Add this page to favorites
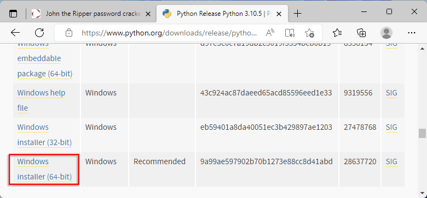427x198 pixels. 310,33
